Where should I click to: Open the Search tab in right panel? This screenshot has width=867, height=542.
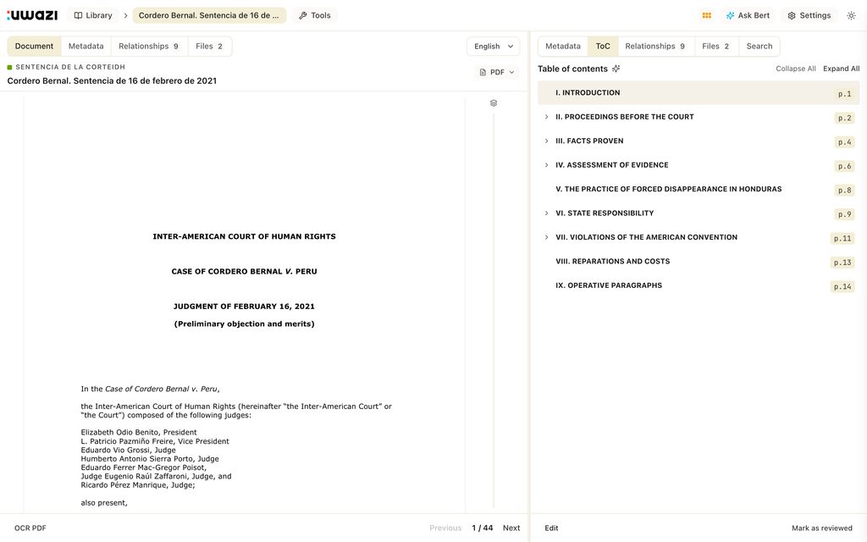[759, 47]
